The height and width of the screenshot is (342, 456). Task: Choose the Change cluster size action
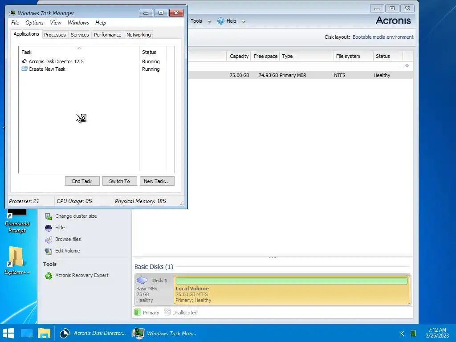pyautogui.click(x=76, y=216)
